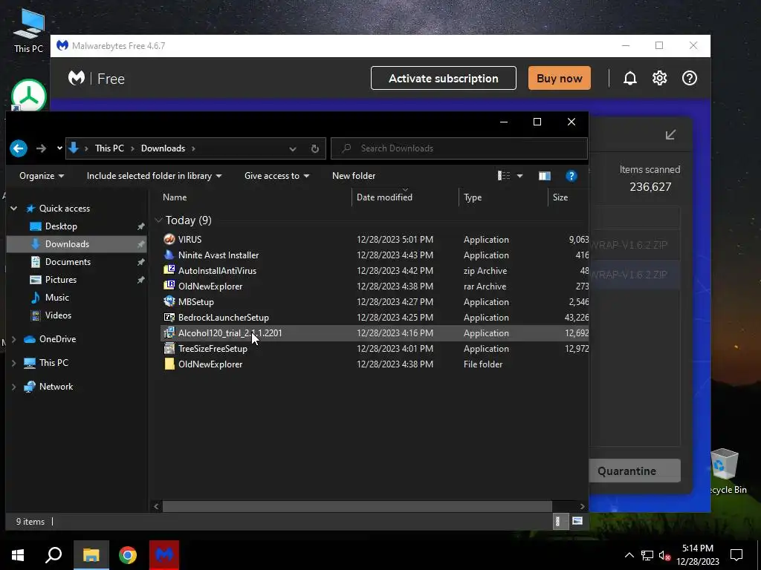Select Documents in Quick access

[68, 262]
